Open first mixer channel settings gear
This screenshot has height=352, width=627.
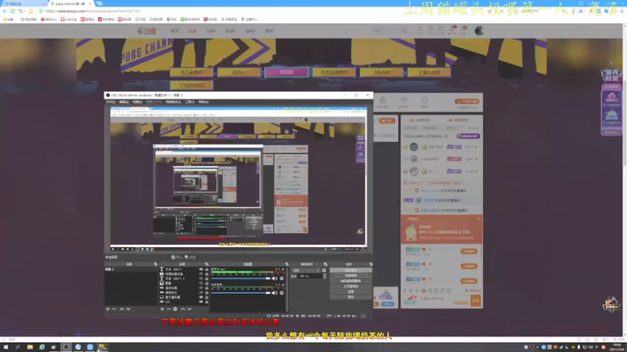pyautogui.click(x=281, y=278)
